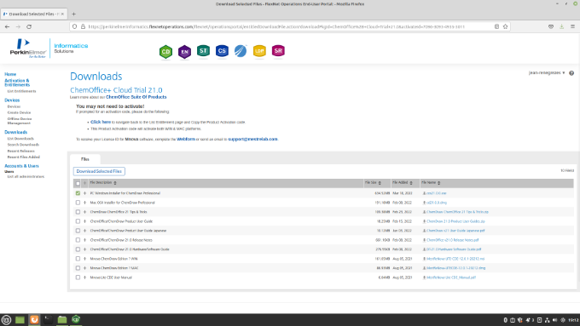This screenshot has width=580, height=326.
Task: Open List all administrators in sidebar
Action: 26,177
